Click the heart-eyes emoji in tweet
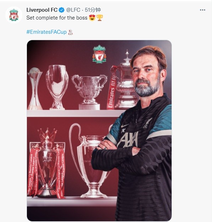Image resolution: width=212 pixels, height=222 pixels. coord(92,18)
